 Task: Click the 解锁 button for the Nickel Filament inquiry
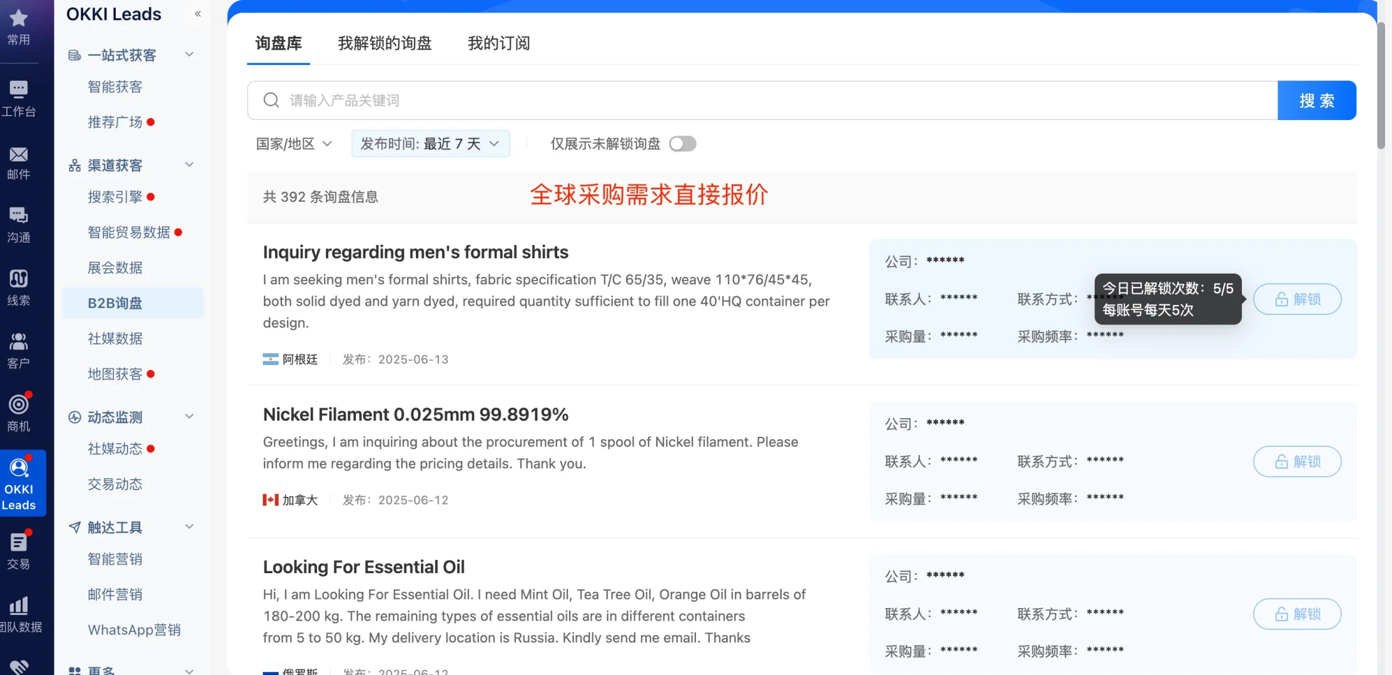1297,461
